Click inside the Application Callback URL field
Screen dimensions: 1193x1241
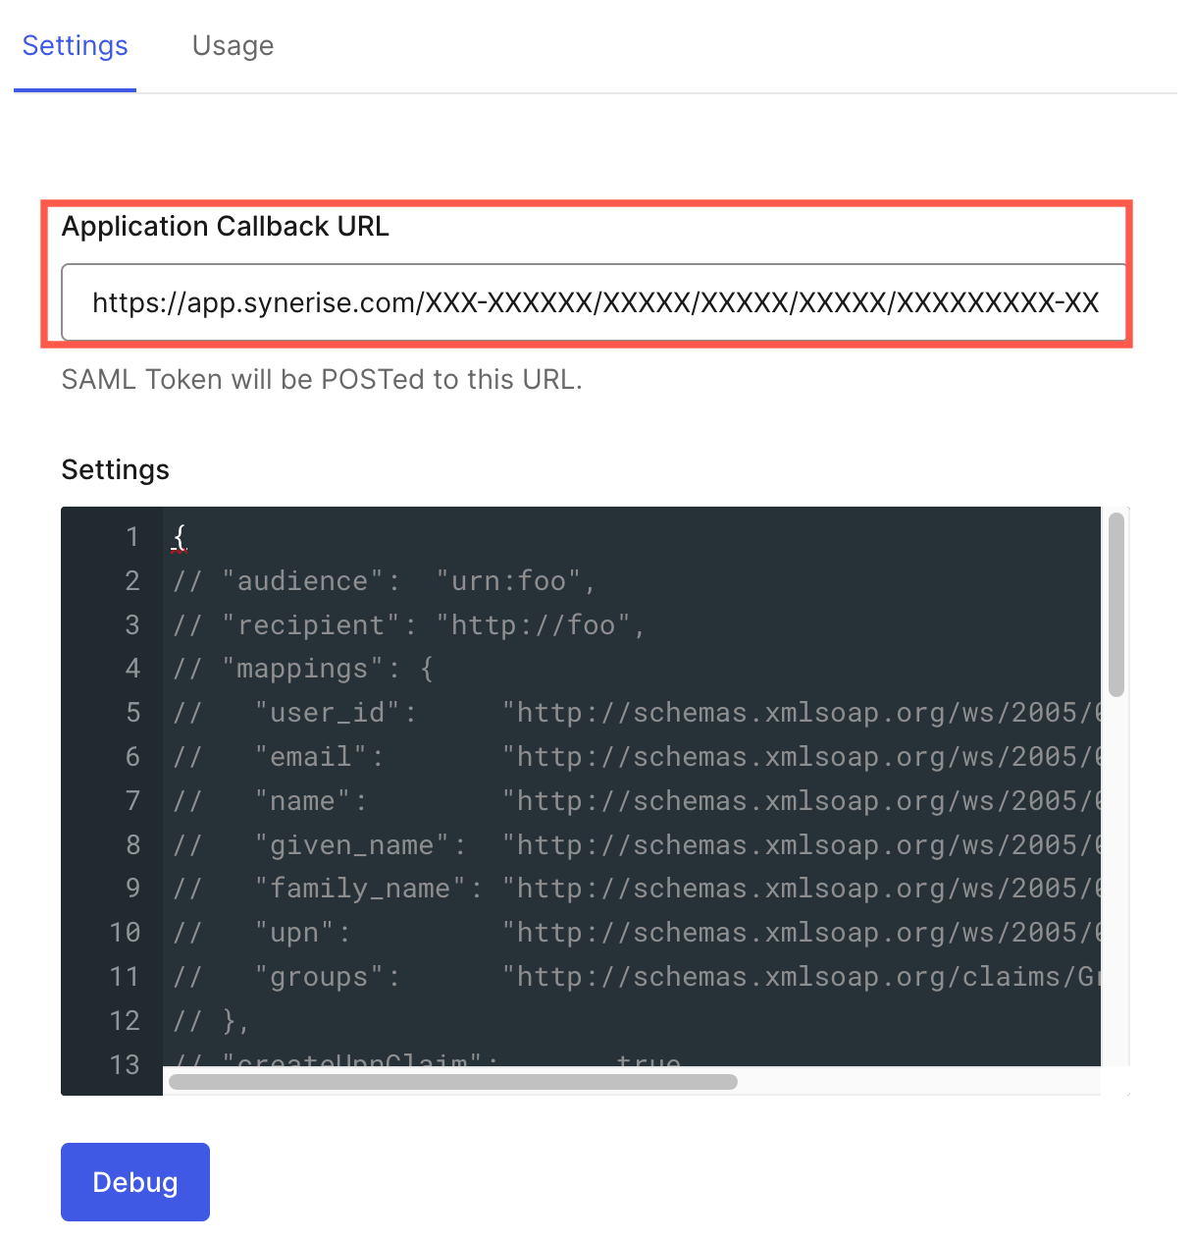[x=589, y=302]
